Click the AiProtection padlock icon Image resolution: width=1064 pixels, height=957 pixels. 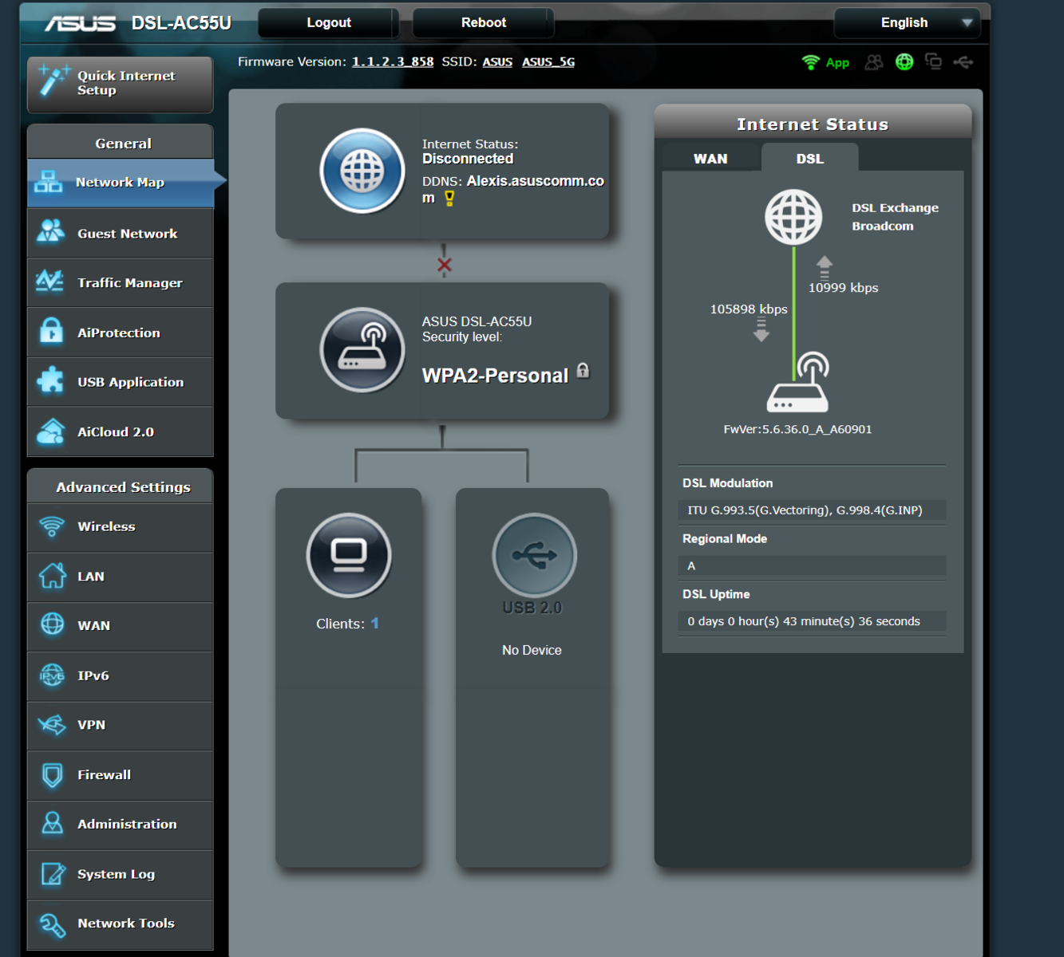click(52, 331)
